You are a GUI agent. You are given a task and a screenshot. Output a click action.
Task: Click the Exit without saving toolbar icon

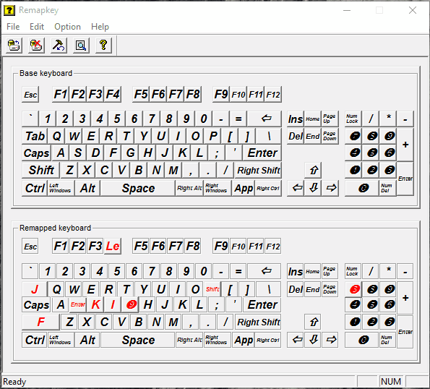point(36,46)
